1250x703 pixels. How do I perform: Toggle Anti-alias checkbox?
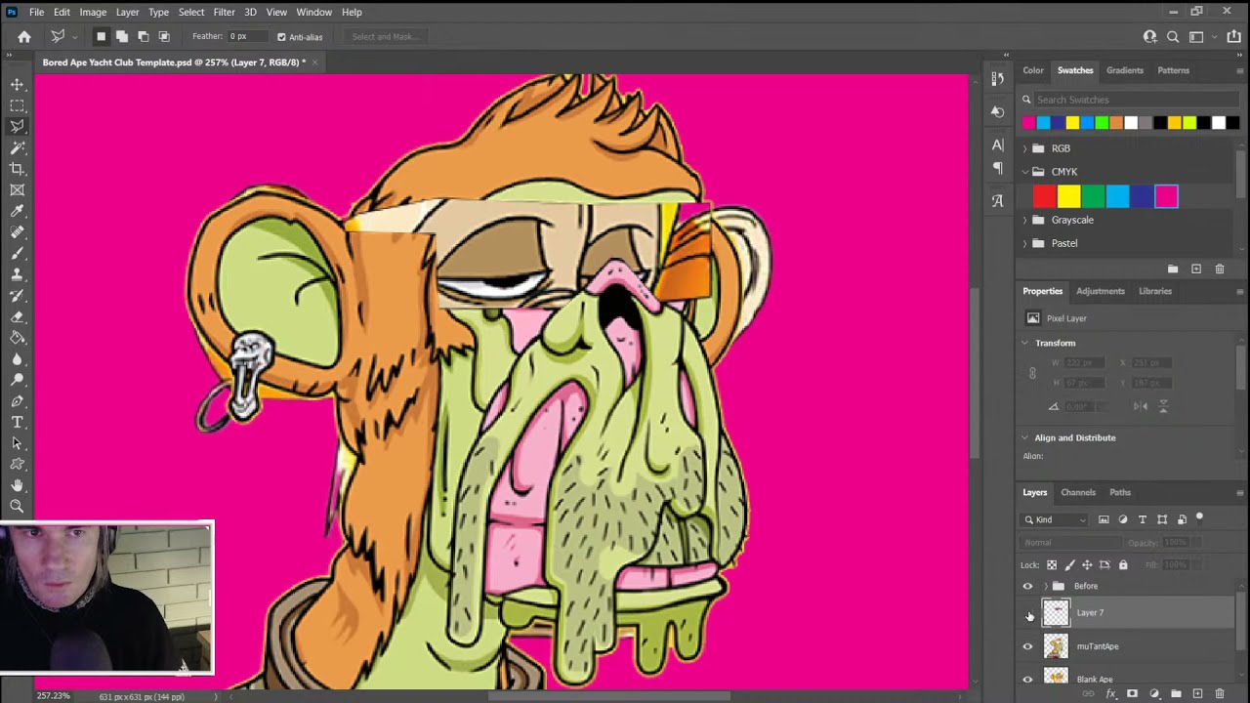[281, 37]
